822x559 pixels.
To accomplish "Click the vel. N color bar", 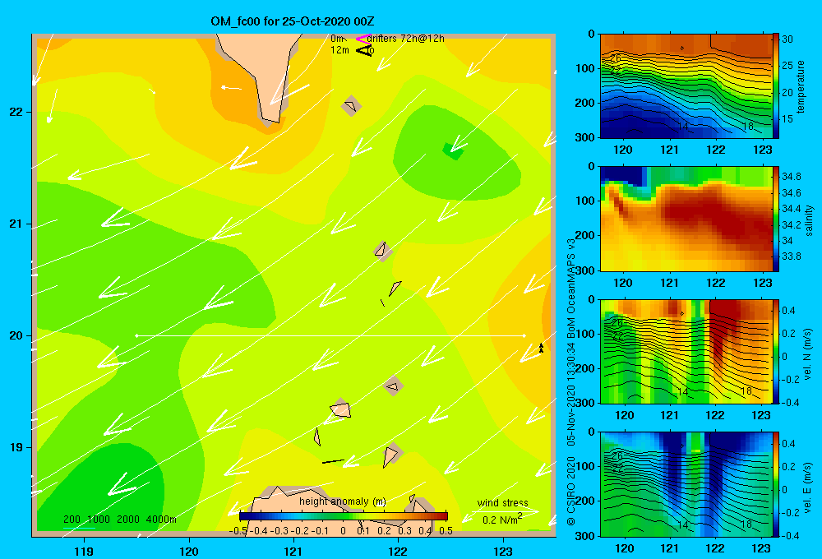I will (x=776, y=352).
